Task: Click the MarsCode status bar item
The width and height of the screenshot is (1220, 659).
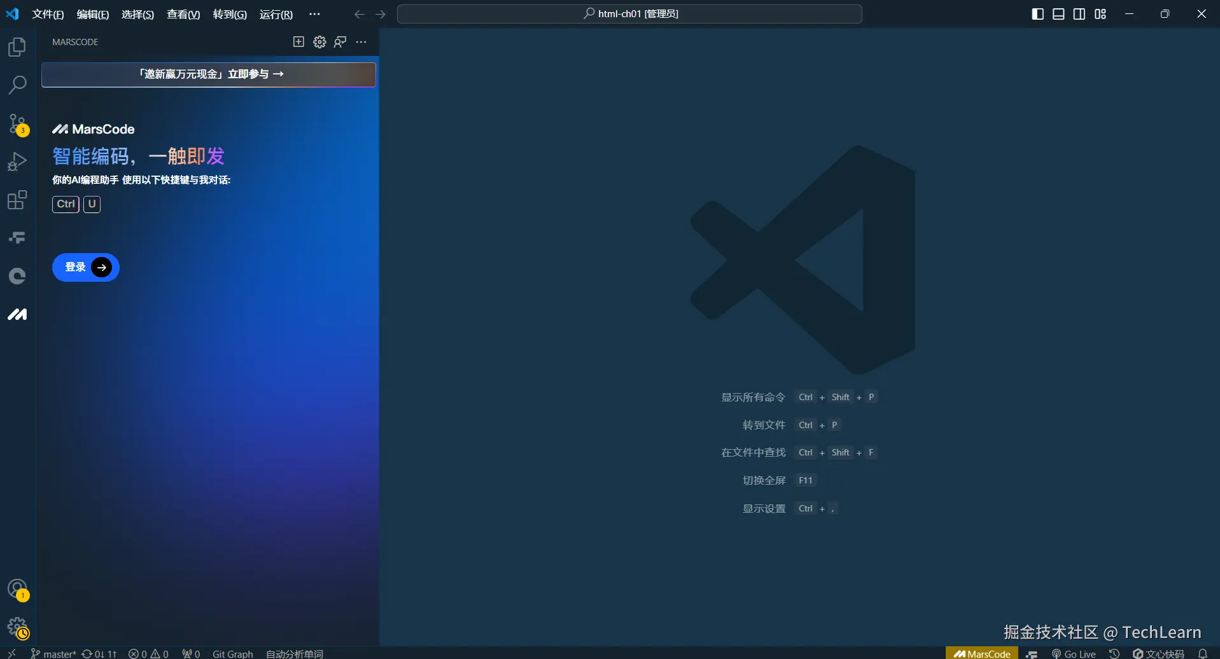Action: [x=982, y=653]
